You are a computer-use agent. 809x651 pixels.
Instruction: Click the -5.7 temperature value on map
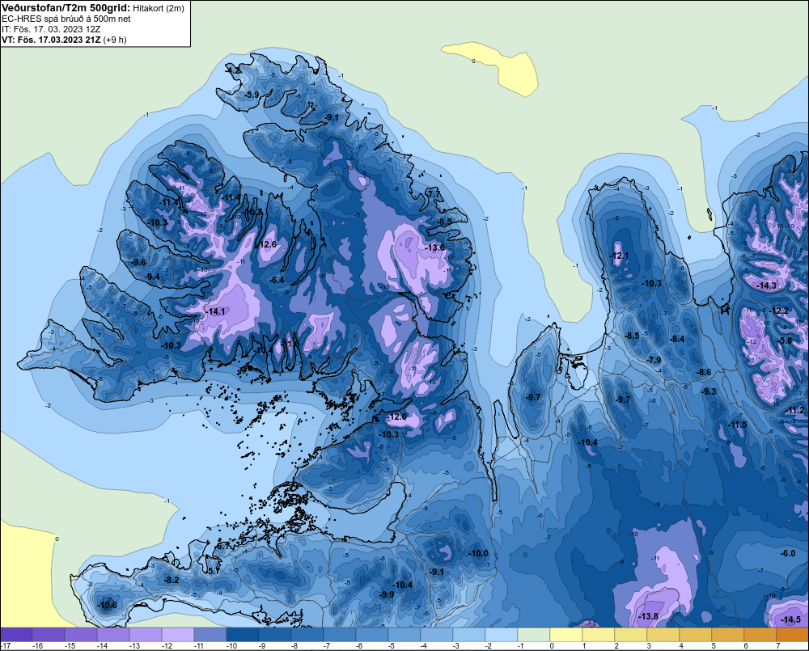pyautogui.click(x=213, y=571)
